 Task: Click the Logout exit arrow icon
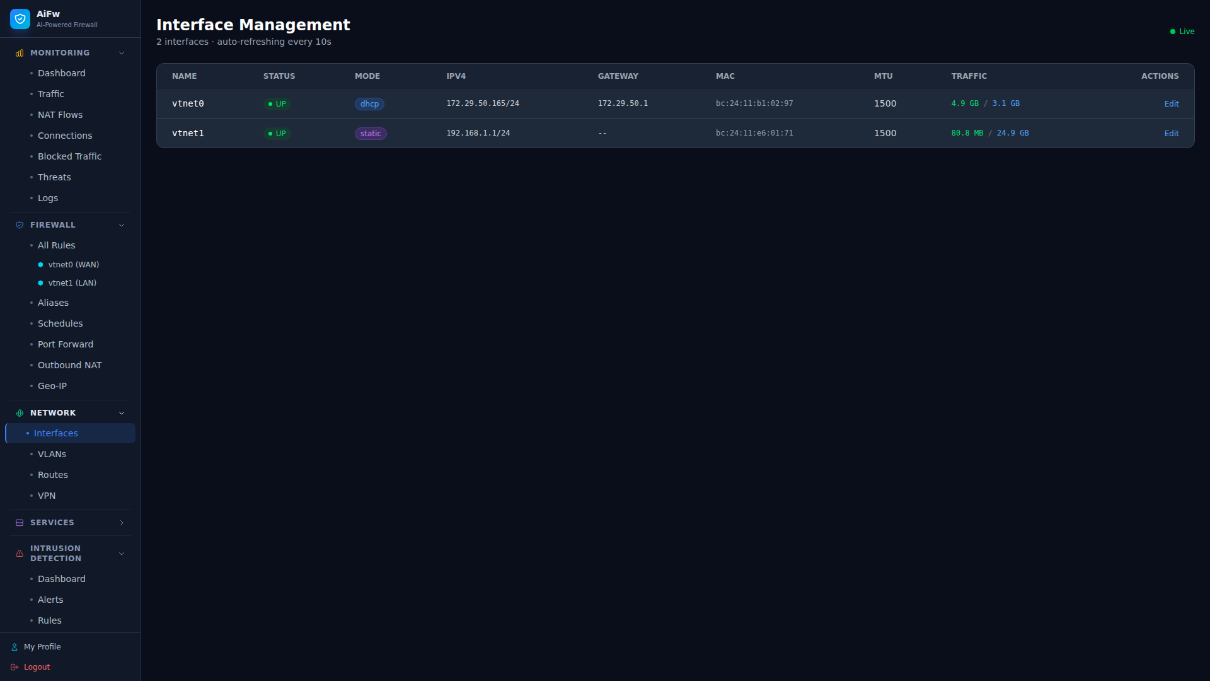[14, 667]
